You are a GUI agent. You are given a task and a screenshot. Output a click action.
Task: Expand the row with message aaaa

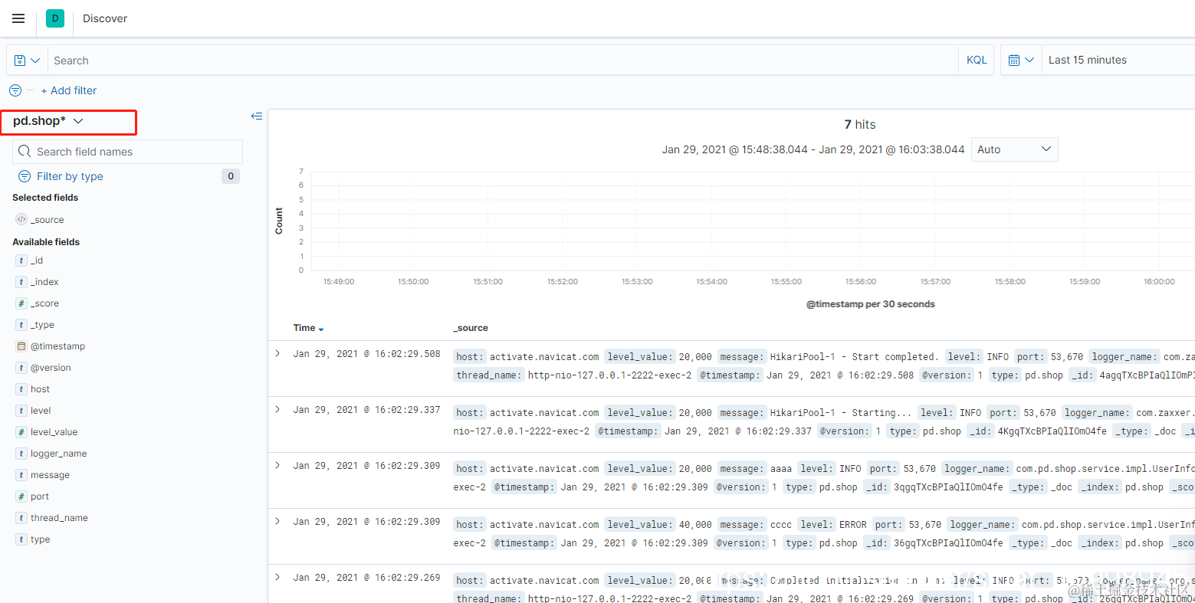[277, 465]
